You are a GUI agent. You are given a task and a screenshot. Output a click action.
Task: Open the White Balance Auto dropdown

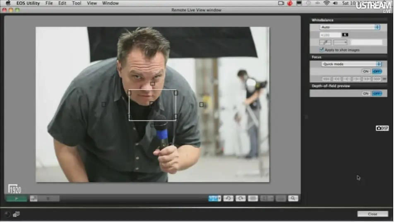[x=350, y=27]
